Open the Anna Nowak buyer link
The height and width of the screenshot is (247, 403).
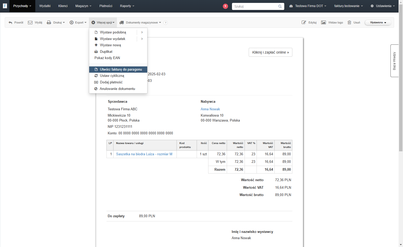coord(210,109)
